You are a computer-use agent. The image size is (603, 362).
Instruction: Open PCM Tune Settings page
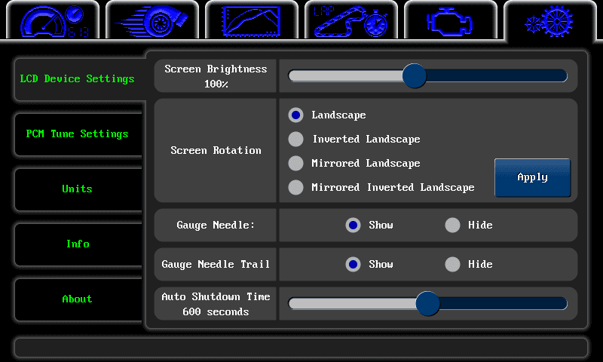click(78, 134)
